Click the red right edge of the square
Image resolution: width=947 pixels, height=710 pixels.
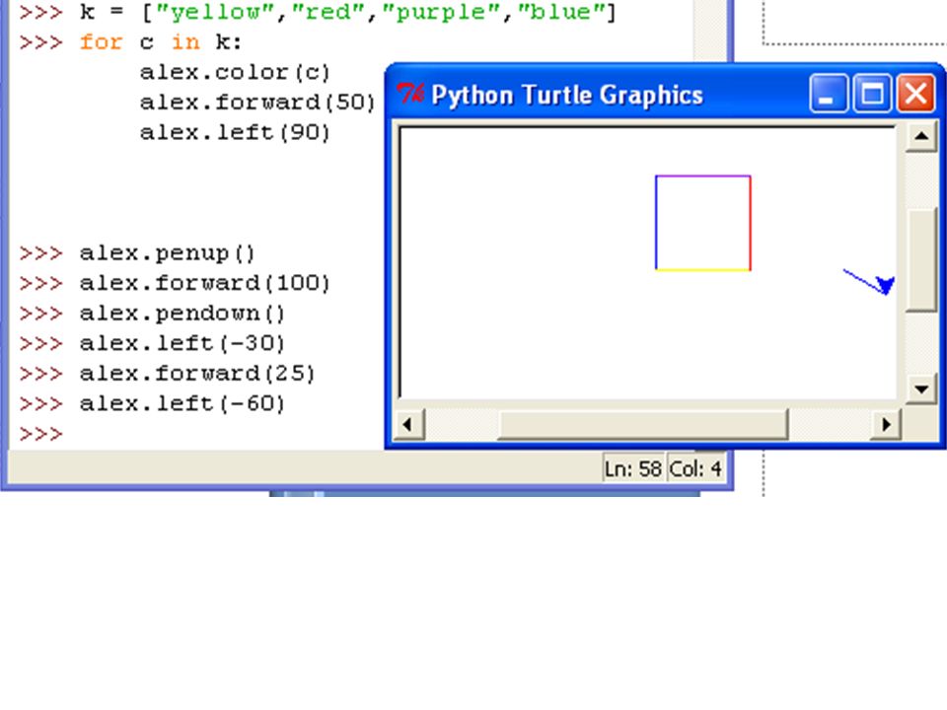(x=750, y=223)
